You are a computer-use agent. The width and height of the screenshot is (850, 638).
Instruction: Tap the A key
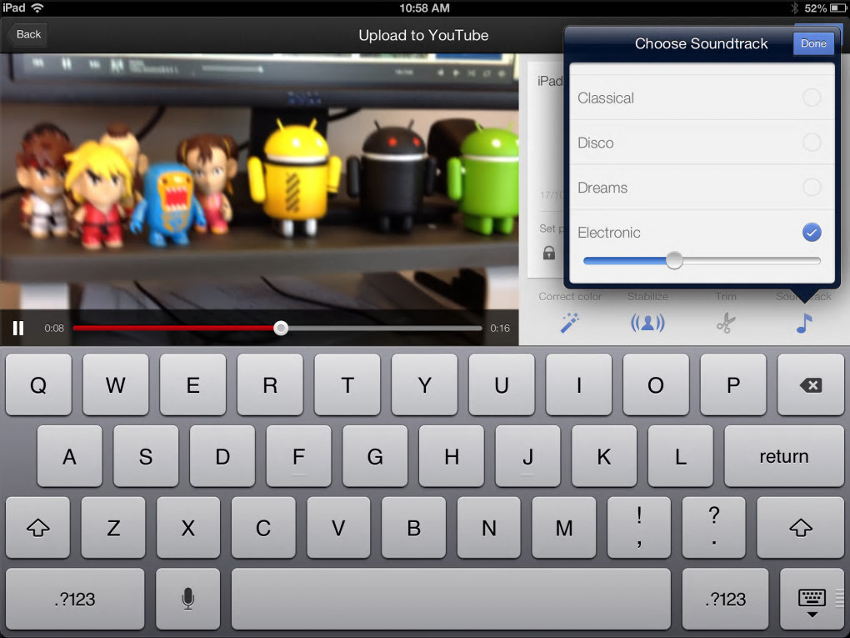tap(69, 456)
